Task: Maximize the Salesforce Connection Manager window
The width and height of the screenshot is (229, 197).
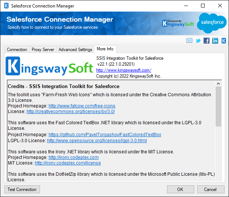Action: [203, 6]
